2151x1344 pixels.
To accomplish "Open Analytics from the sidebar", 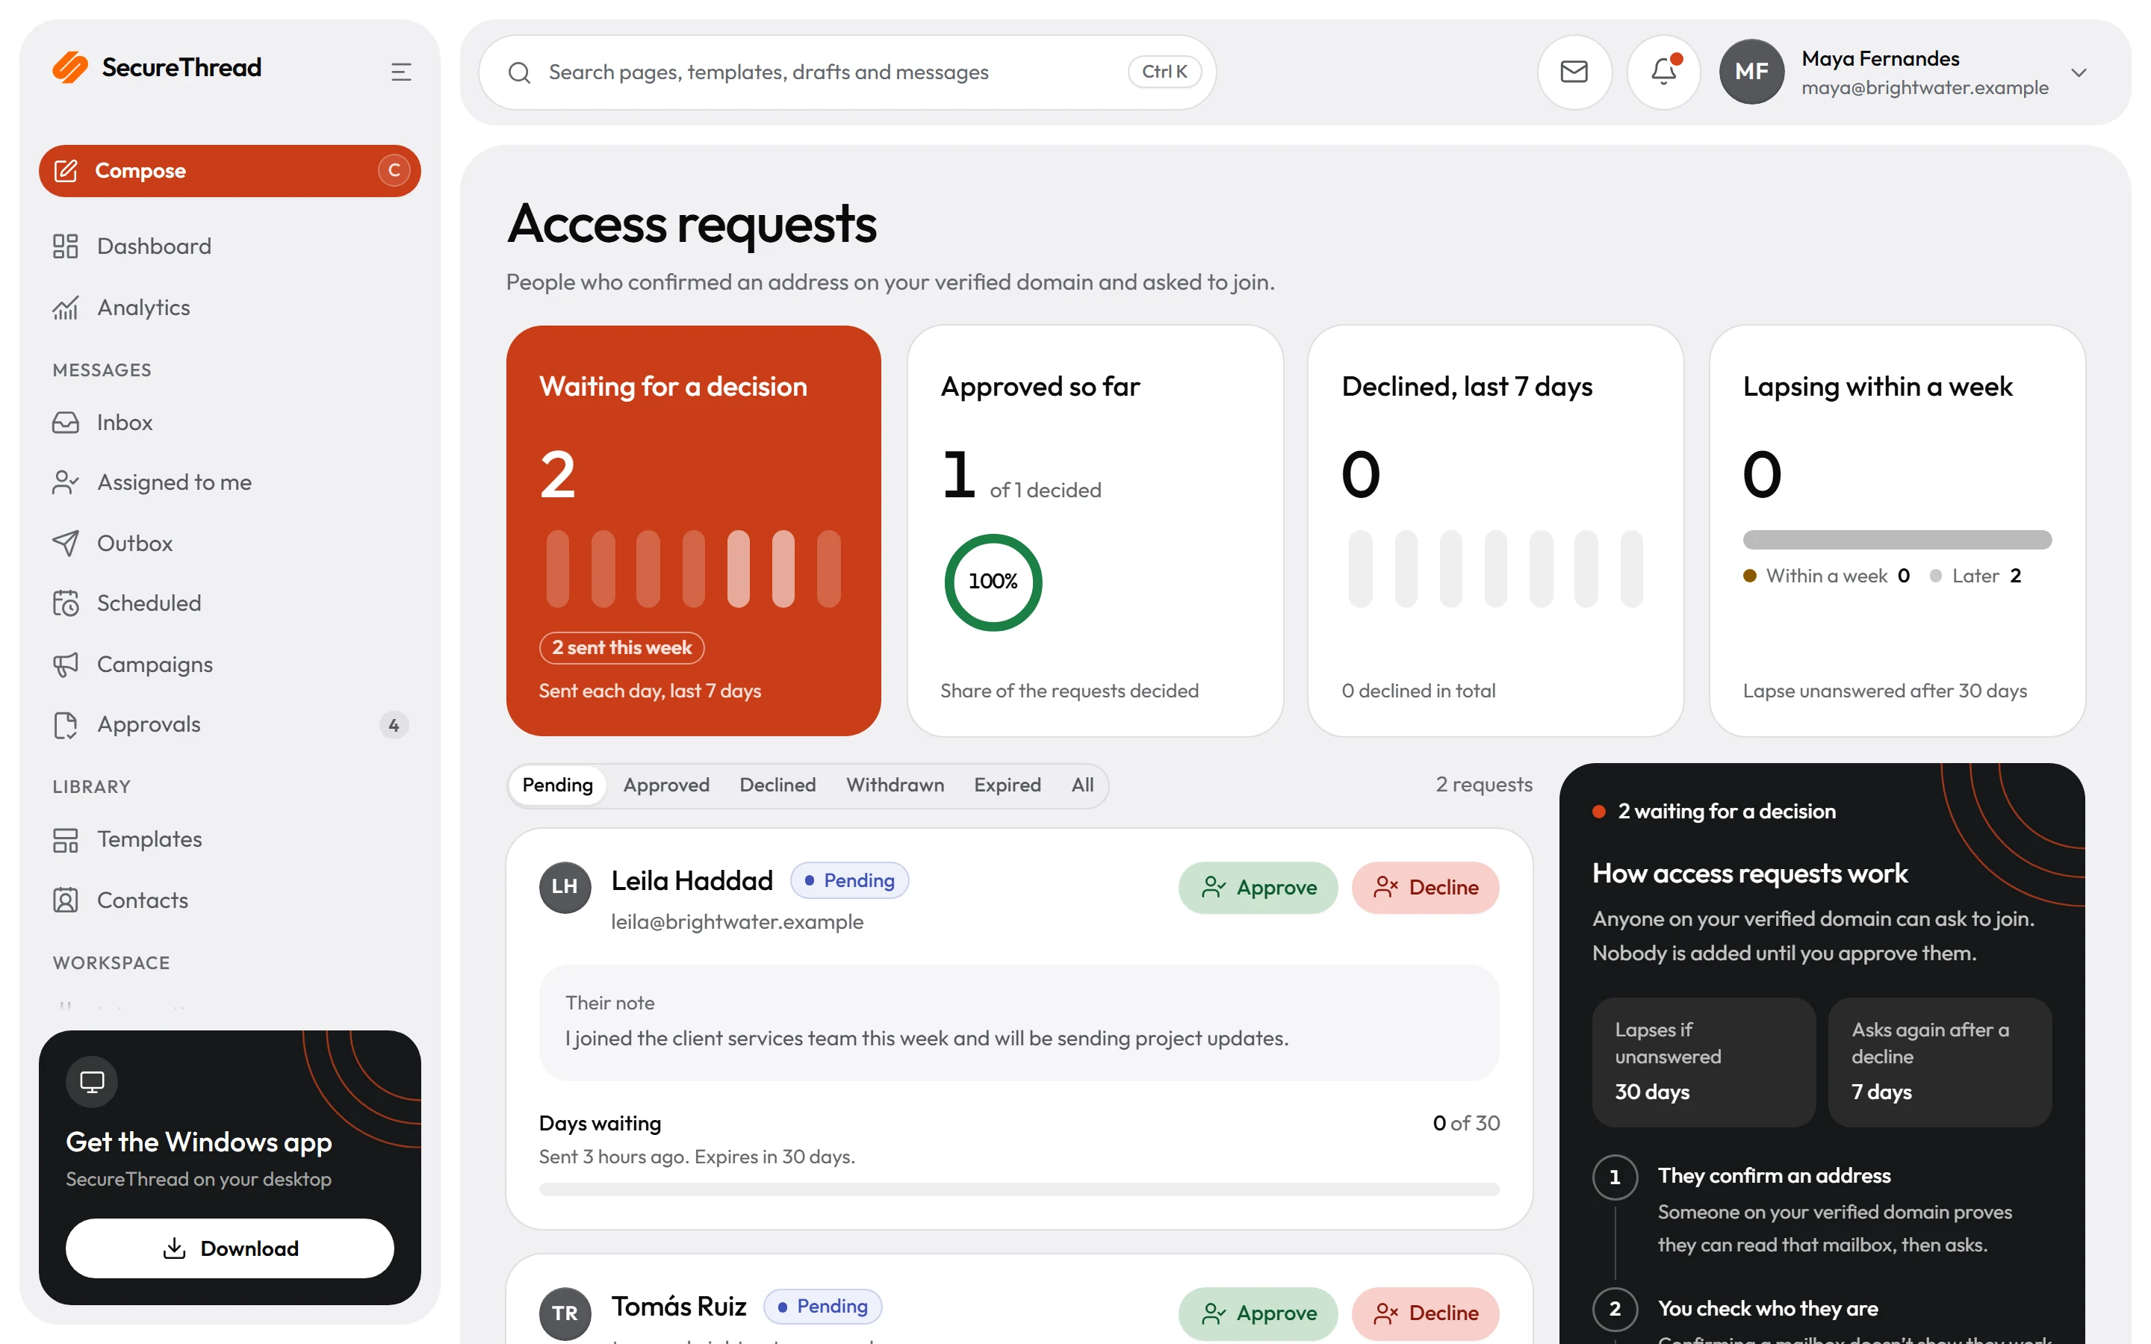I will [x=229, y=308].
